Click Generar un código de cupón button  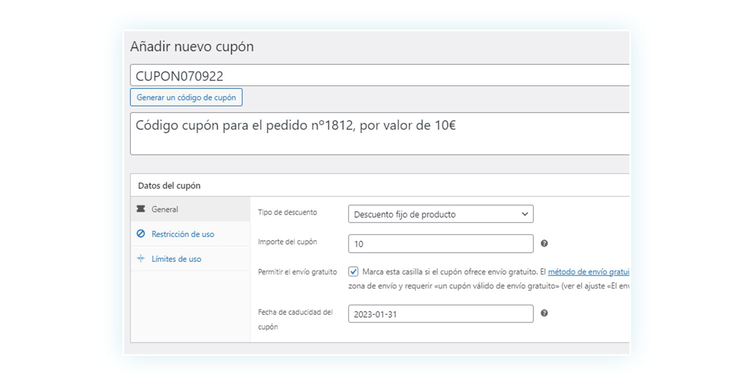(186, 97)
